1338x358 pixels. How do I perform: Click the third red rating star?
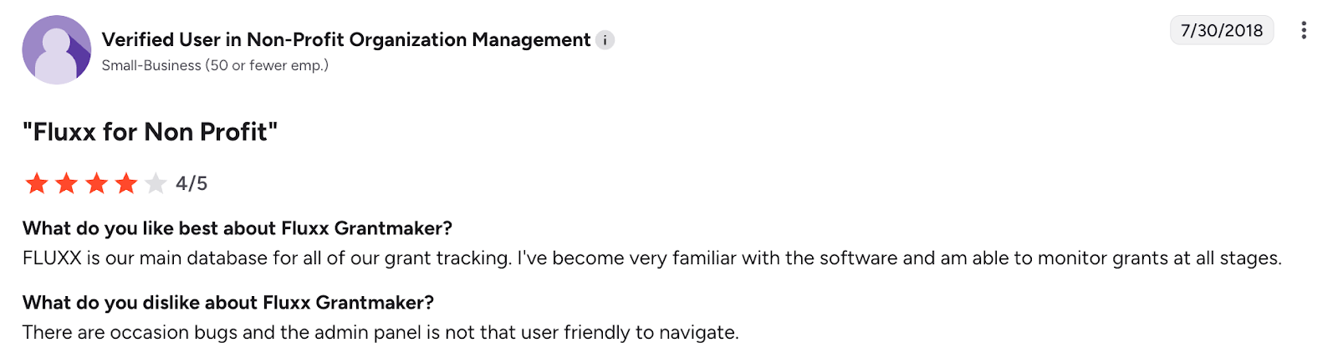coord(97,183)
